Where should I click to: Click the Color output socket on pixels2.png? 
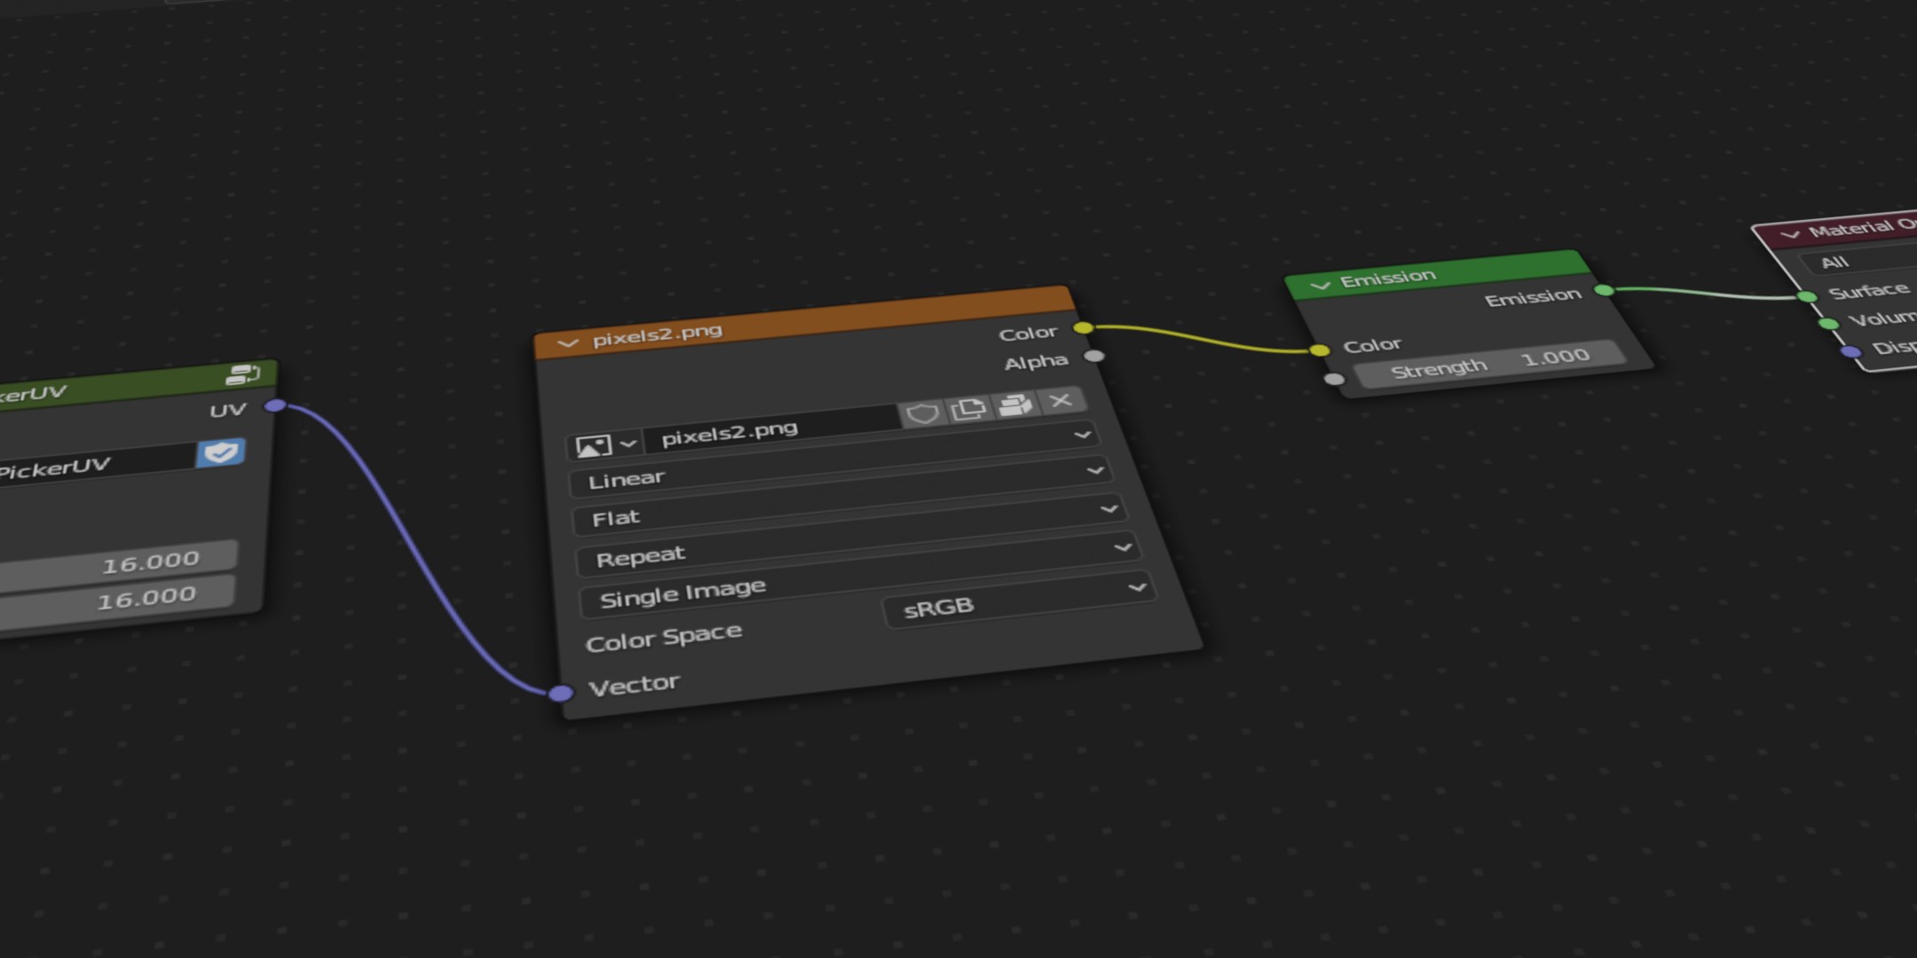coord(1084,327)
